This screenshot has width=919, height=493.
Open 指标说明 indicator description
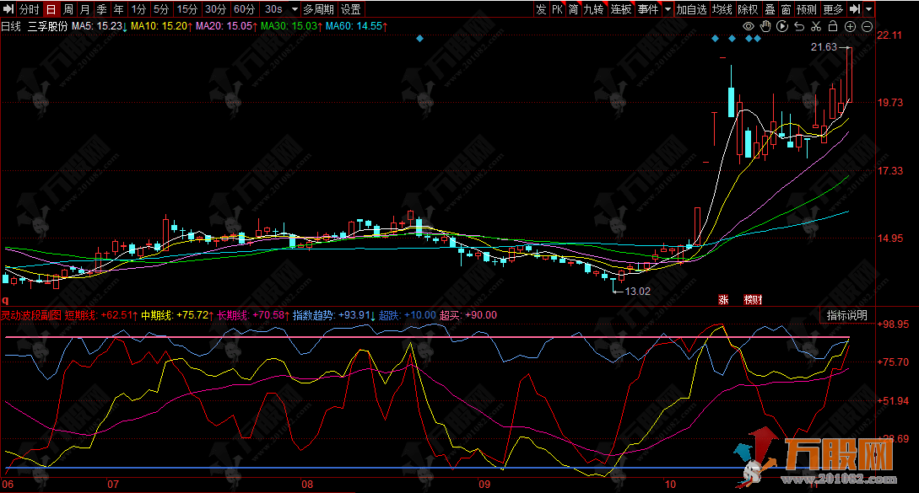click(846, 315)
